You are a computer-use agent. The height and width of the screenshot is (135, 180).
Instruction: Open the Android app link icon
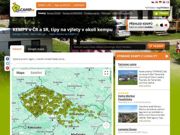157,25
